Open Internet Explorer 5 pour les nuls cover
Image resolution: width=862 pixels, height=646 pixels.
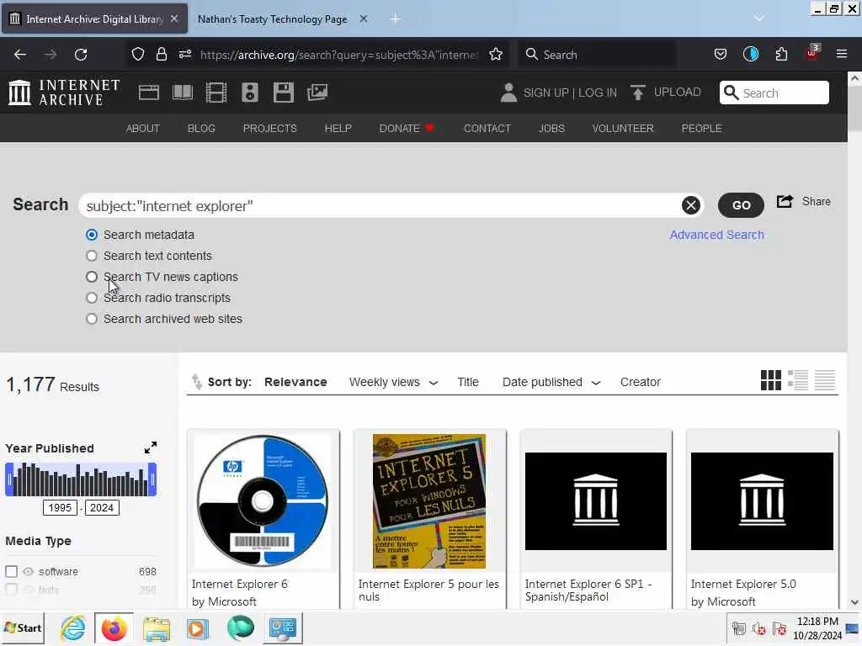[429, 501]
